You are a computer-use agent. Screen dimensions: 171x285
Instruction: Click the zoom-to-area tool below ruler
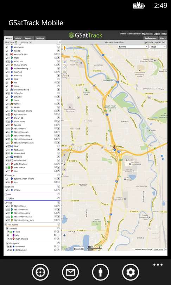pos(65,72)
